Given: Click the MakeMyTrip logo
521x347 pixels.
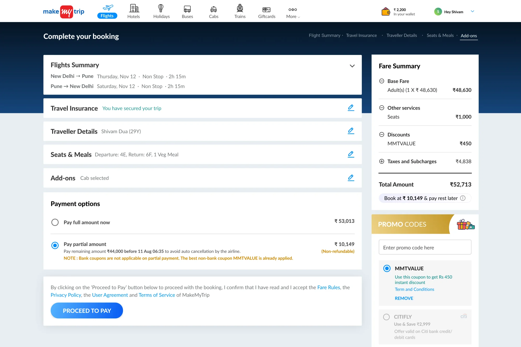Looking at the screenshot, I should 64,12.
